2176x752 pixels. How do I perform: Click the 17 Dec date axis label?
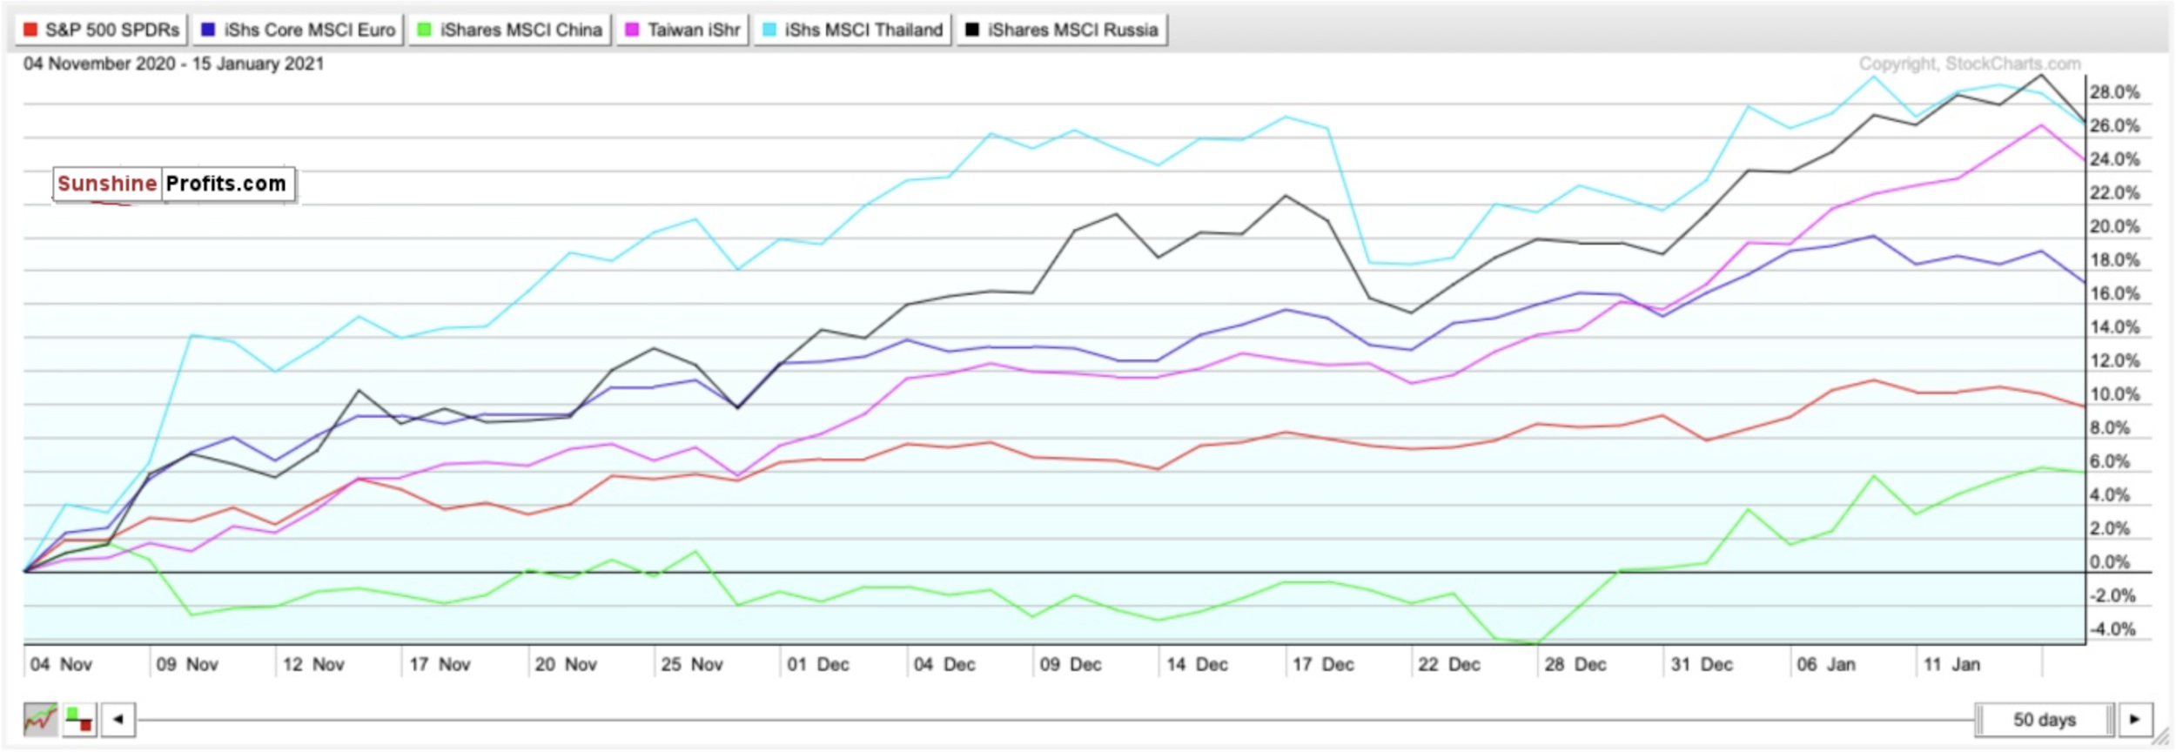(1323, 665)
